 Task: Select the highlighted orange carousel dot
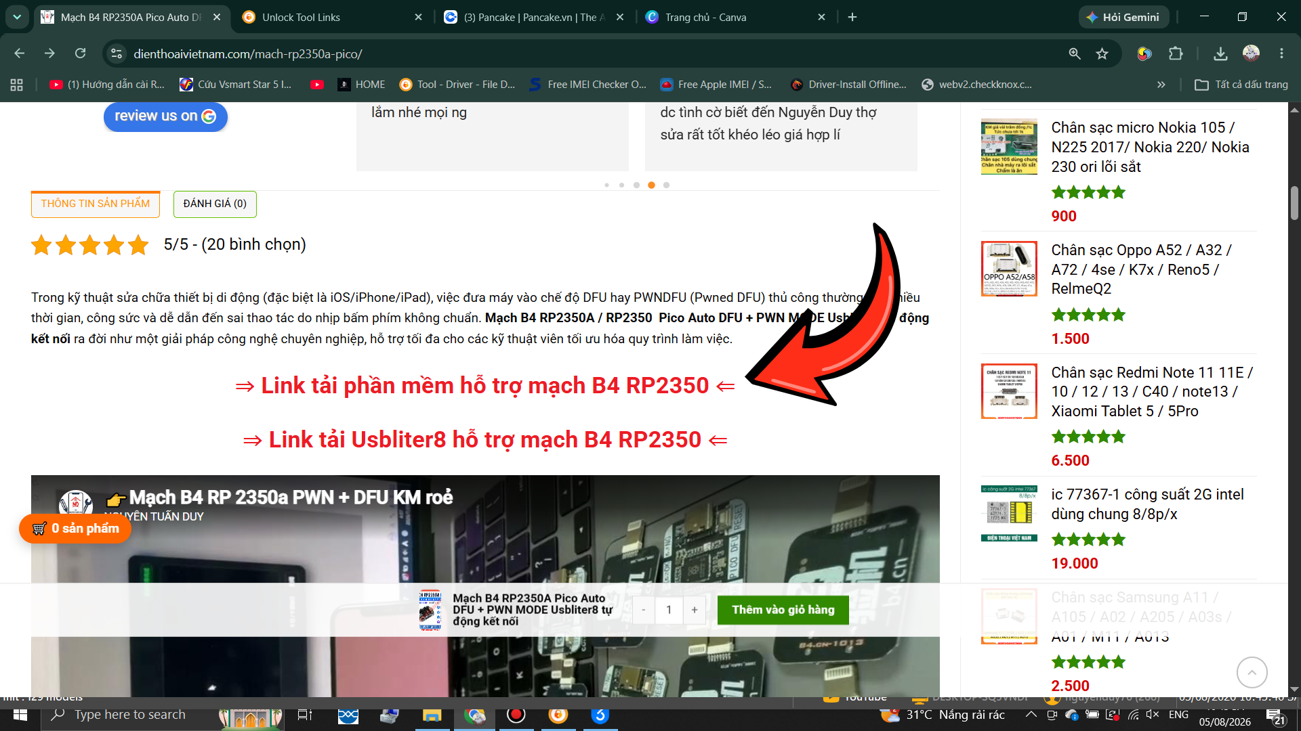pyautogui.click(x=651, y=185)
